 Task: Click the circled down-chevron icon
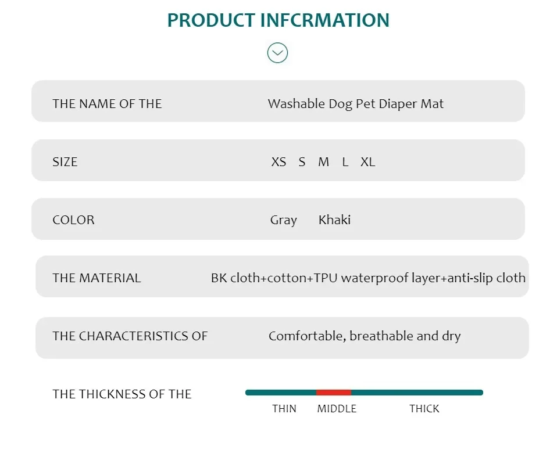277,53
